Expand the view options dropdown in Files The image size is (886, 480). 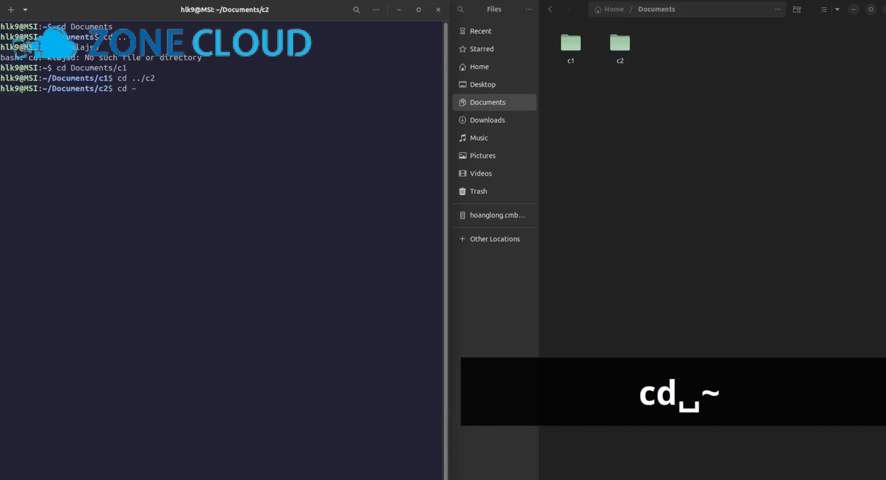[x=837, y=9]
